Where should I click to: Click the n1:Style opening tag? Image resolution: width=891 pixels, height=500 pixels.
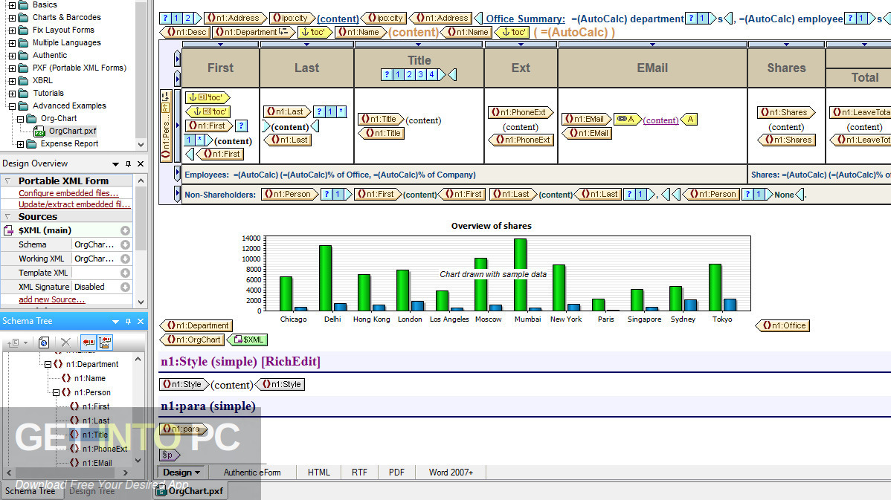click(184, 384)
